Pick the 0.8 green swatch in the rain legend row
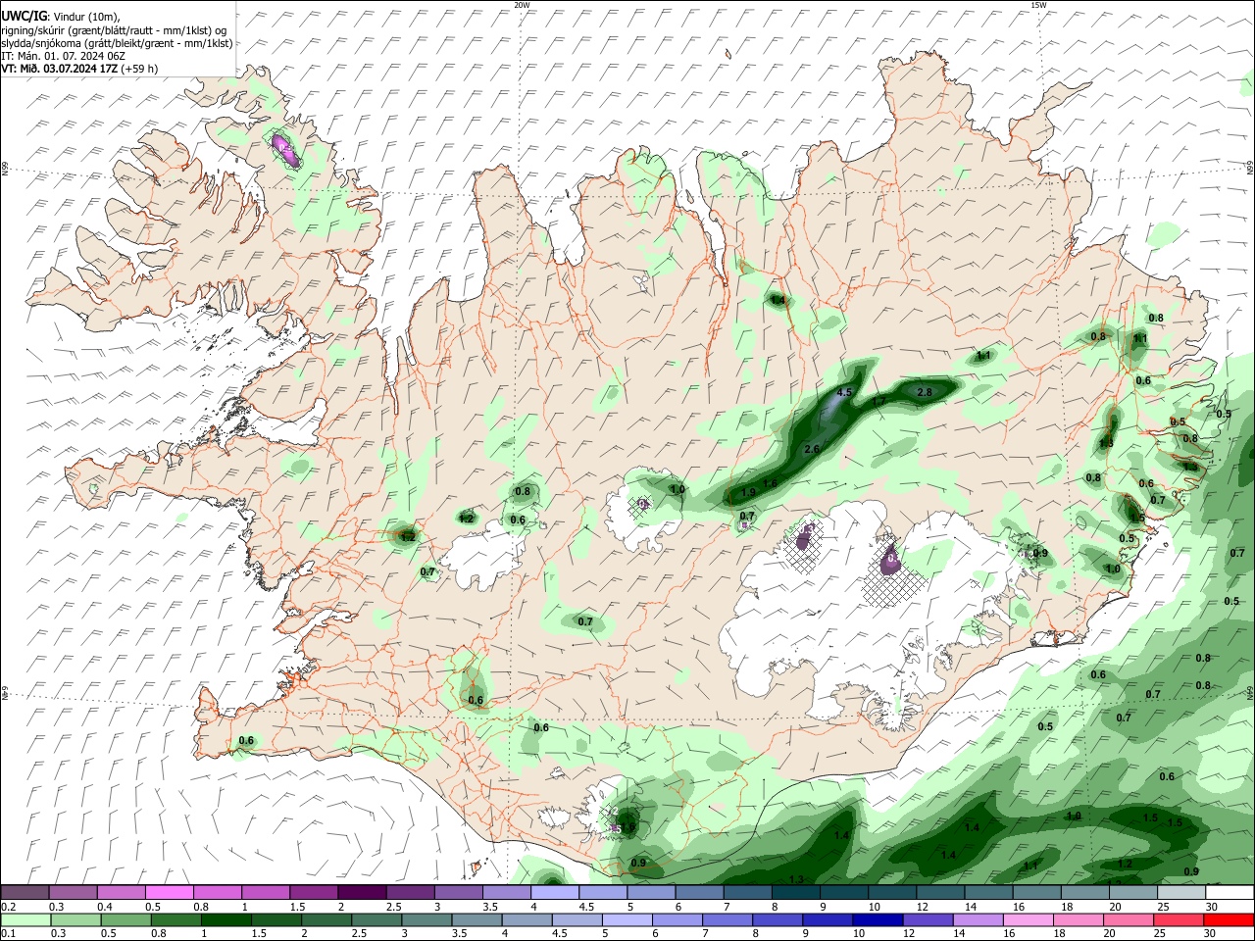 [x=175, y=919]
